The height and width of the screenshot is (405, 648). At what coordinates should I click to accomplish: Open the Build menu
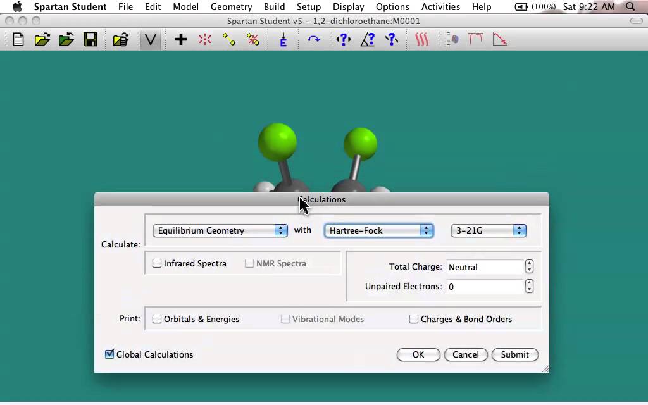click(275, 7)
